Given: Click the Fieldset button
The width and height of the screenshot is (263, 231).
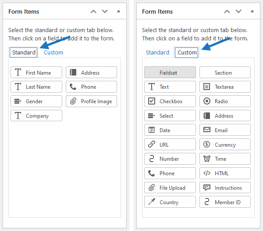Looking at the screenshot, I should pos(170,72).
